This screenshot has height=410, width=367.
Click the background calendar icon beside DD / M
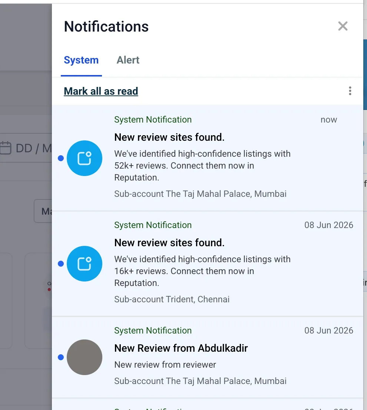coord(6,148)
